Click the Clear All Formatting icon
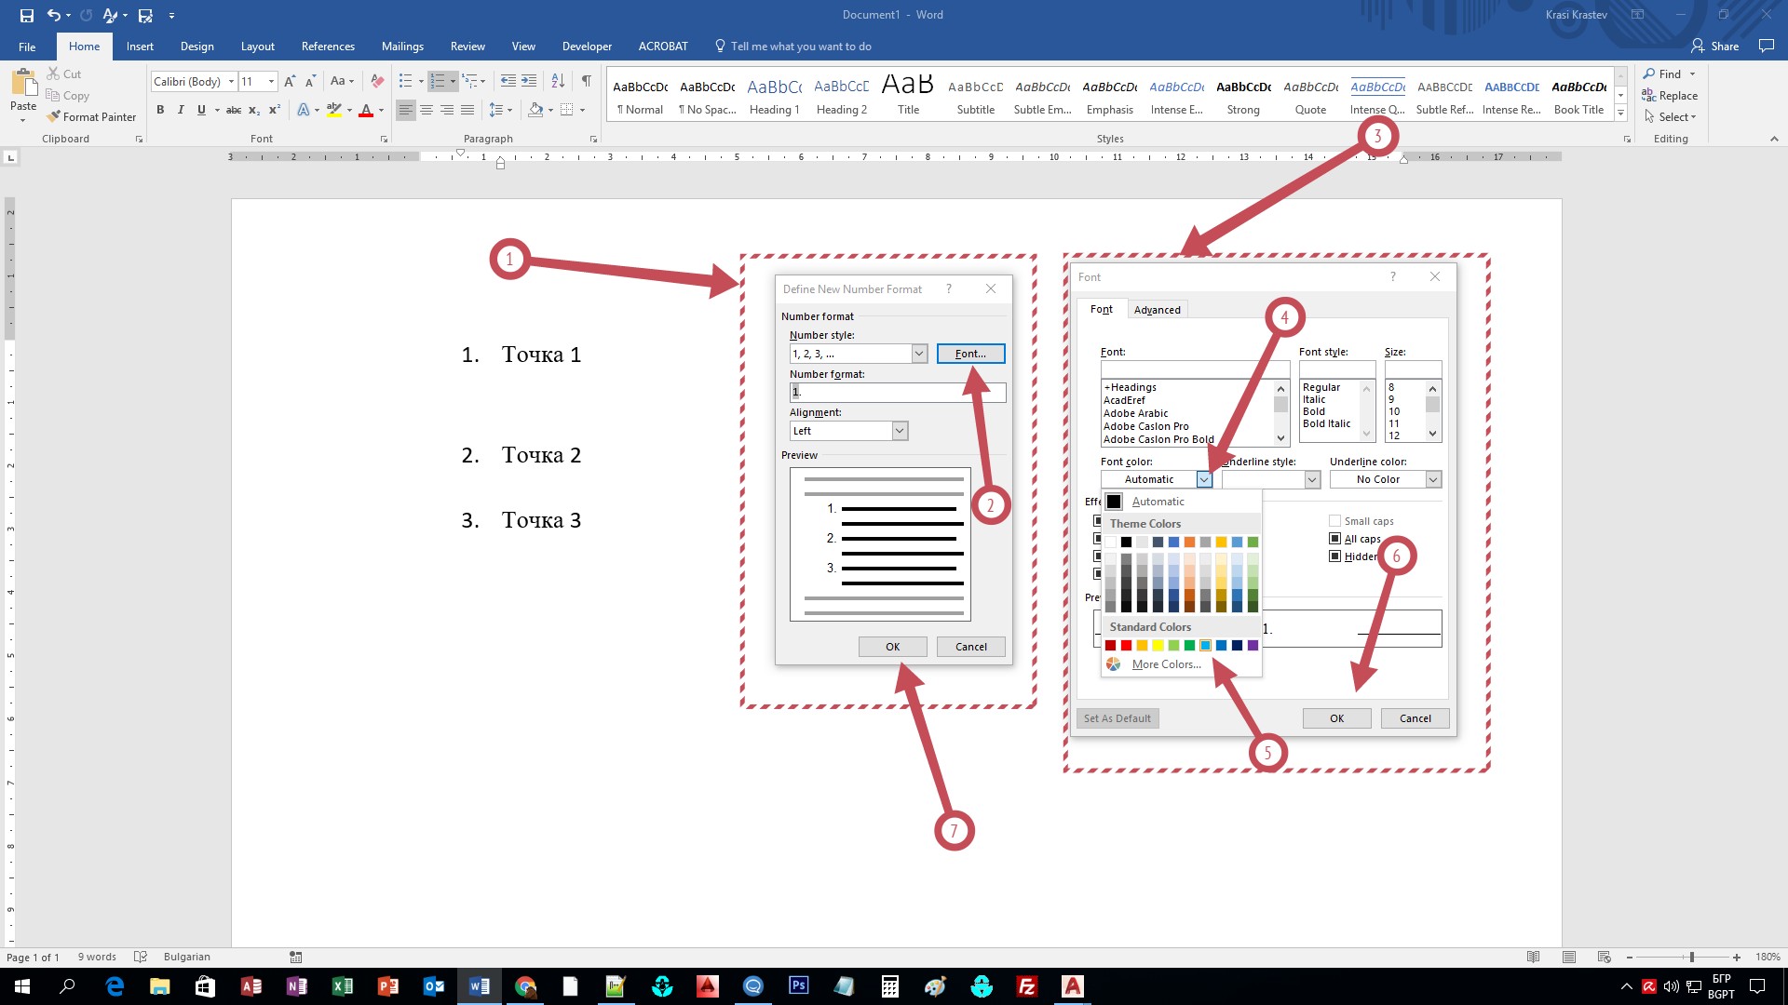The width and height of the screenshot is (1788, 1005). pyautogui.click(x=376, y=82)
